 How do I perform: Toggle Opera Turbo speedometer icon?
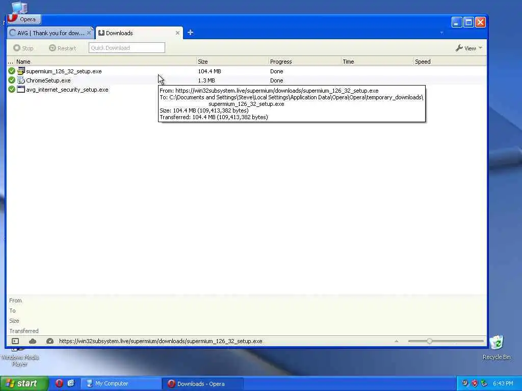coord(50,341)
